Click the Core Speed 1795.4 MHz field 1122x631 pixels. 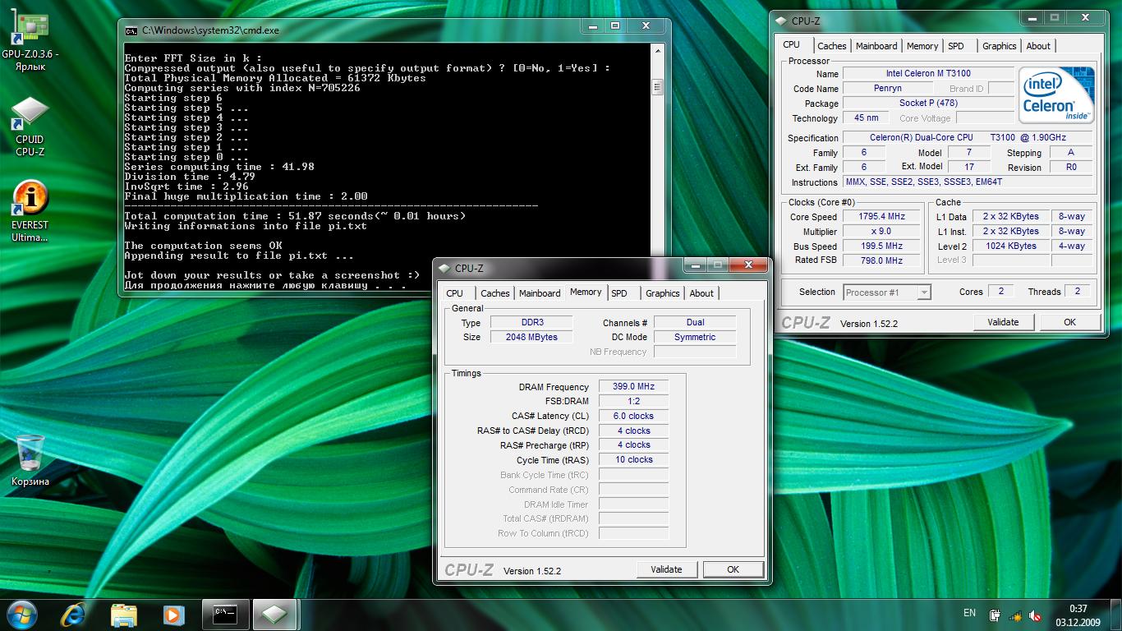click(881, 217)
